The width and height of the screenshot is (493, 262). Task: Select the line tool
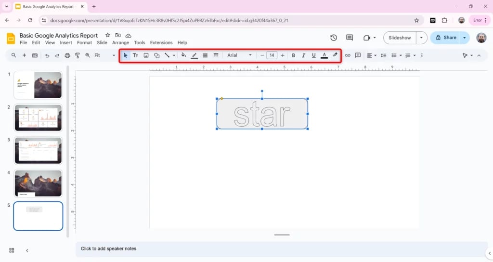click(167, 55)
